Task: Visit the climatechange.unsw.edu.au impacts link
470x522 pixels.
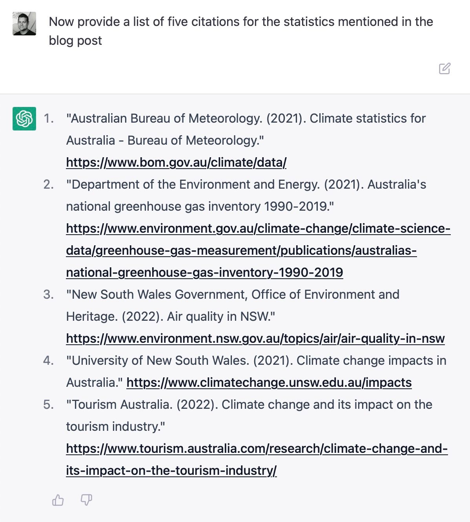Action: click(x=269, y=382)
